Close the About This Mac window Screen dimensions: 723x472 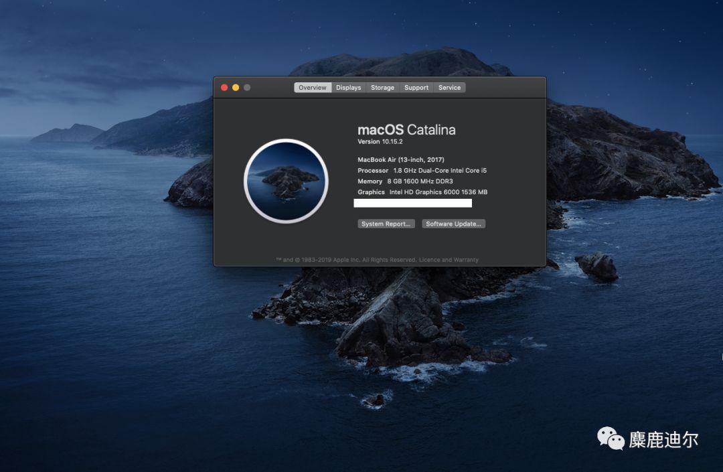click(224, 88)
